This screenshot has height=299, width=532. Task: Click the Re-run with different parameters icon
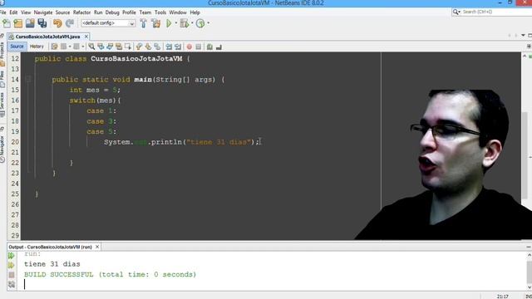[x=12, y=265]
